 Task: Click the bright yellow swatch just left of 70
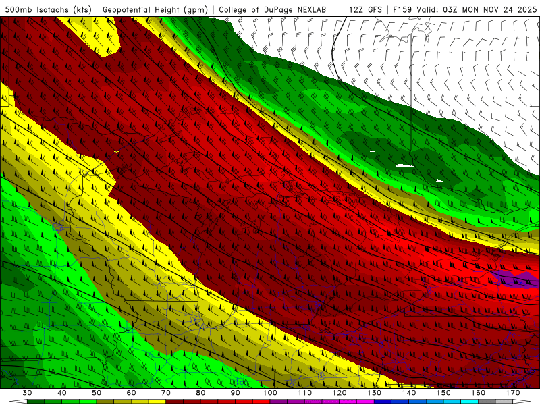pyautogui.click(x=157, y=402)
